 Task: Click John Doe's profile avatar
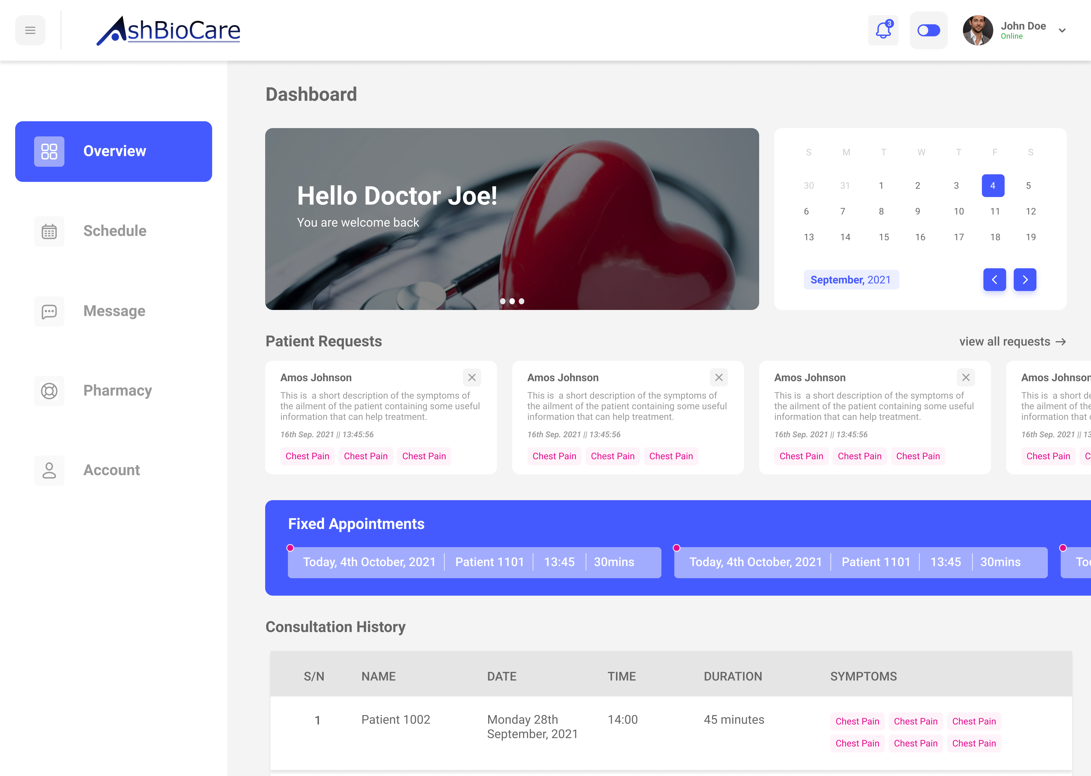(978, 30)
